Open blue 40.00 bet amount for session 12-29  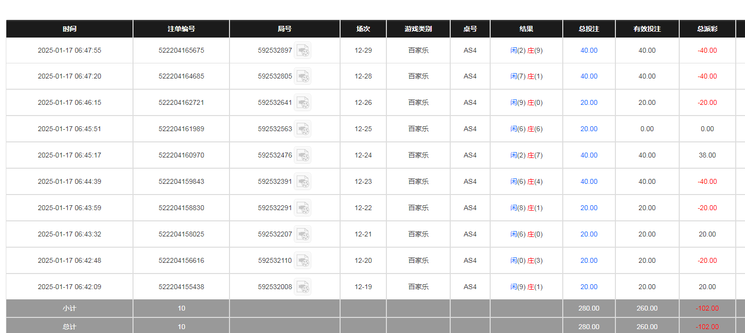click(x=589, y=50)
